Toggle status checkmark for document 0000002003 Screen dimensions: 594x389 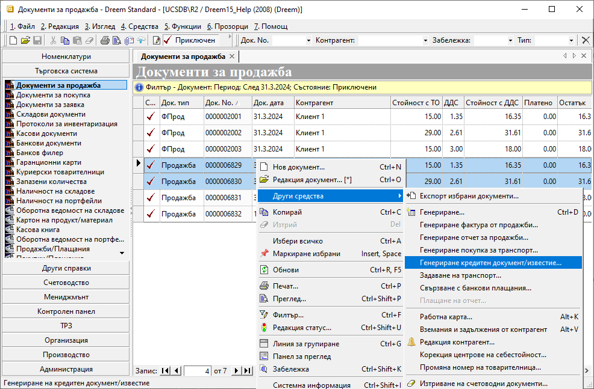pos(151,149)
